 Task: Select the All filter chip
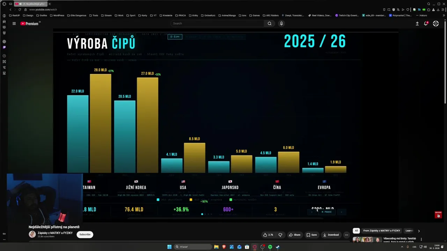356,230
